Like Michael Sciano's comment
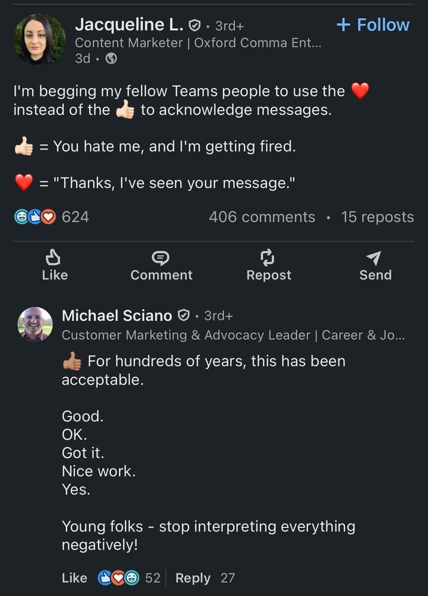This screenshot has width=428, height=596. pyautogui.click(x=74, y=578)
